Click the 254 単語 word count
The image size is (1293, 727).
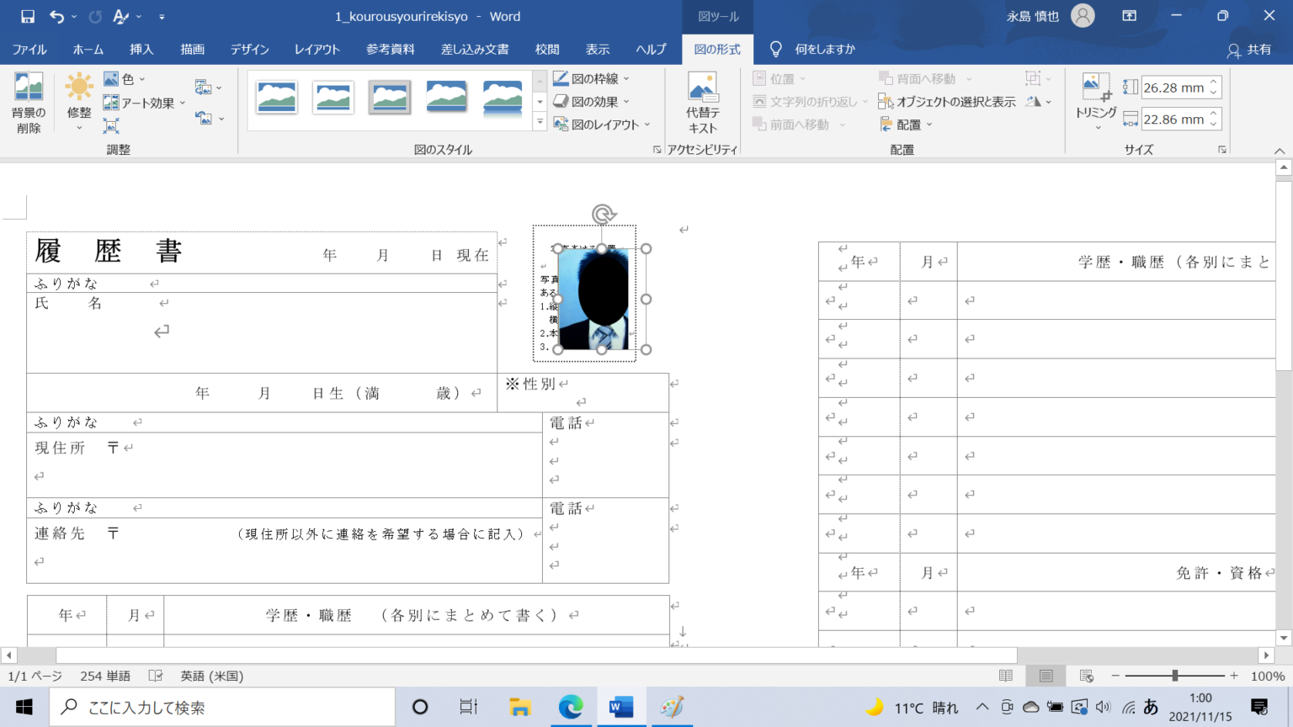click(105, 676)
